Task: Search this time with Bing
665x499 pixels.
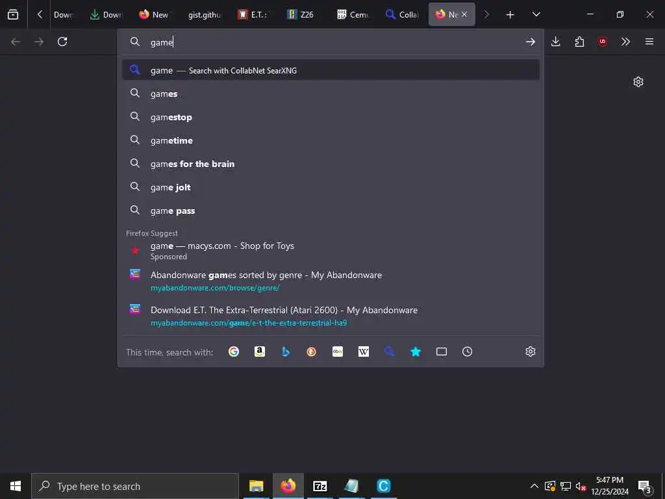Action: point(286,352)
